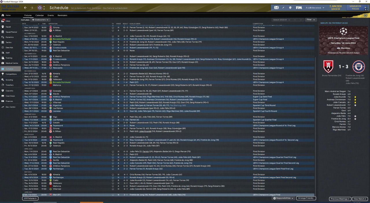The image size is (370, 203).
Task: Switch to the Events tab
Action: point(51,15)
